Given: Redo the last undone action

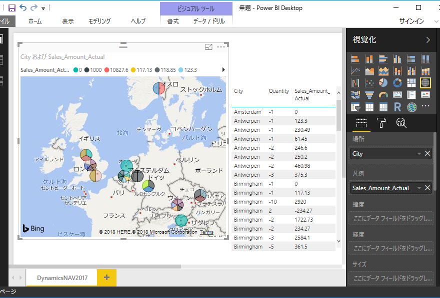Looking at the screenshot, I should (34, 8).
